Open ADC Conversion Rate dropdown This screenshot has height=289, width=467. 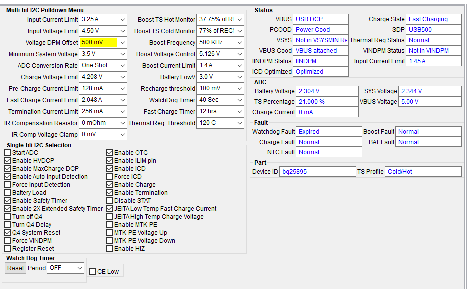(103, 65)
